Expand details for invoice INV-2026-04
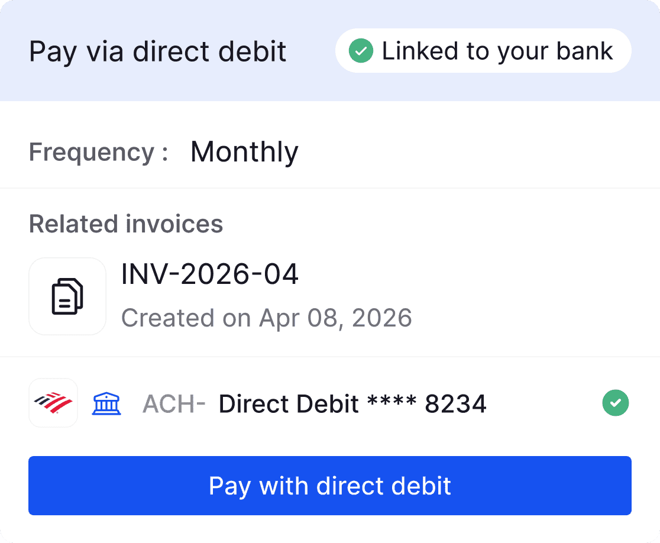 click(x=210, y=274)
